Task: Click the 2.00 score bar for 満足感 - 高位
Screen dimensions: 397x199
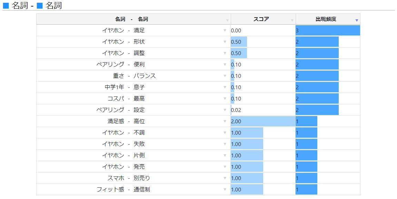Action: [263, 122]
